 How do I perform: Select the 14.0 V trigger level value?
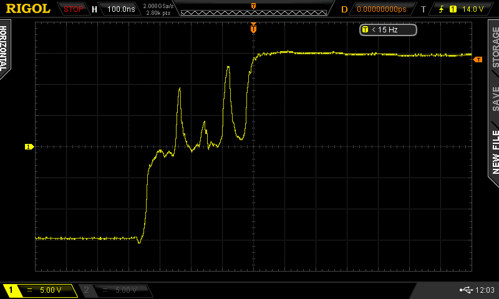point(473,9)
